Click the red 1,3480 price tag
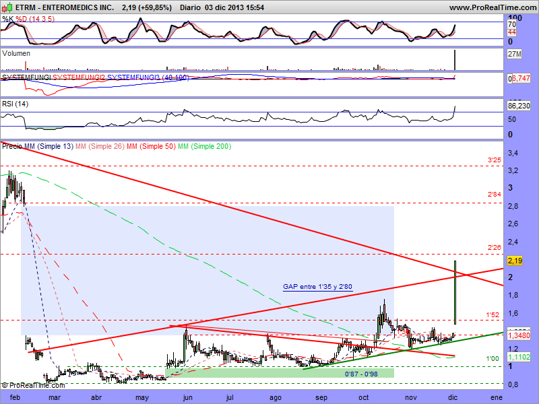This screenshot has width=539, height=404. (x=519, y=335)
